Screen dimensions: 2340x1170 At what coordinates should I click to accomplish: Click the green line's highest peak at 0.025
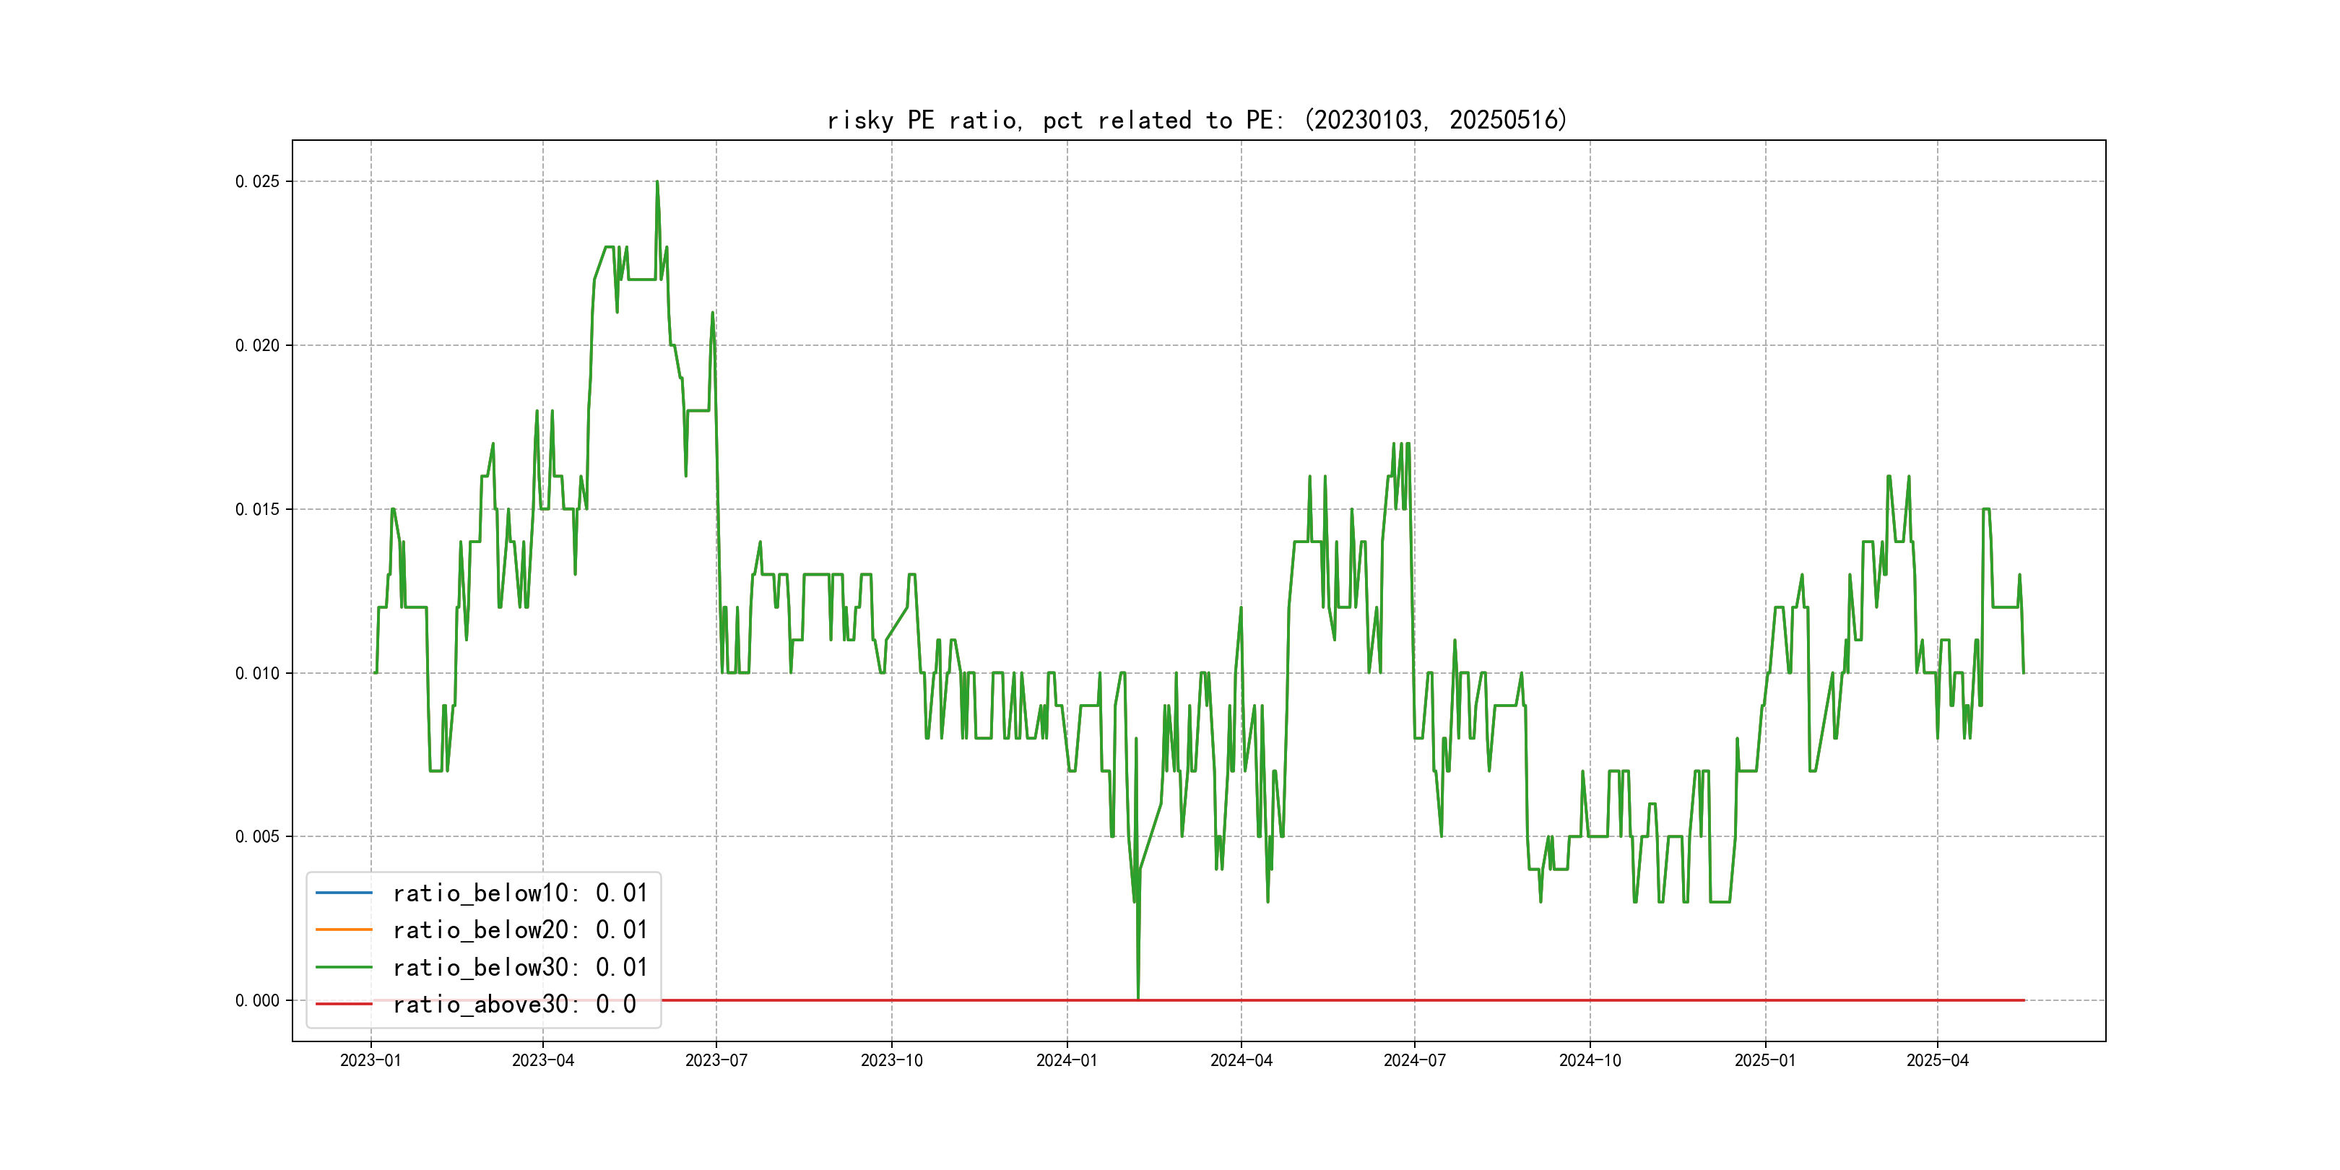(656, 183)
